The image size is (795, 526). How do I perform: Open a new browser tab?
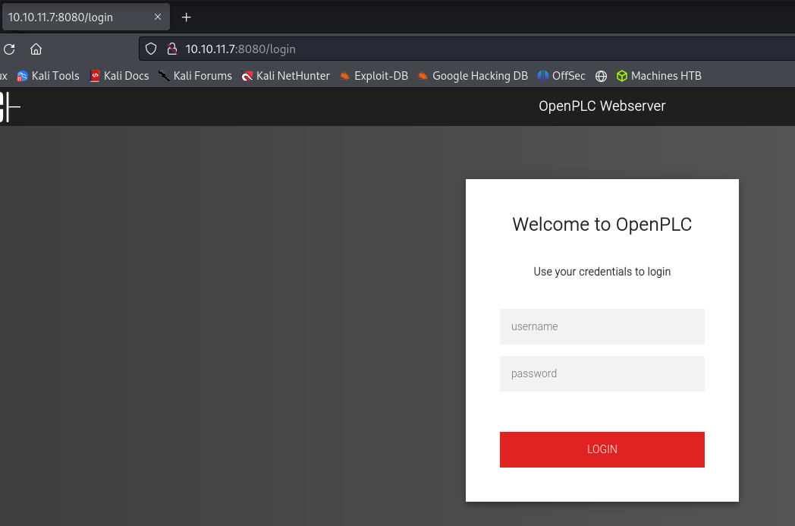(186, 17)
